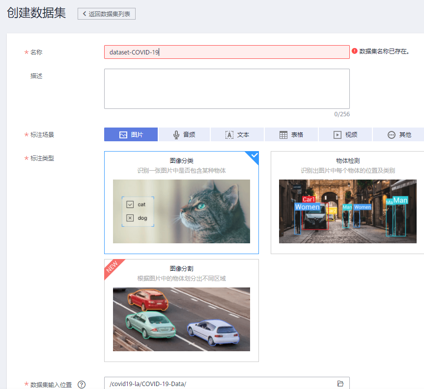Click the microphone icon in the 音频 tab

(176, 135)
